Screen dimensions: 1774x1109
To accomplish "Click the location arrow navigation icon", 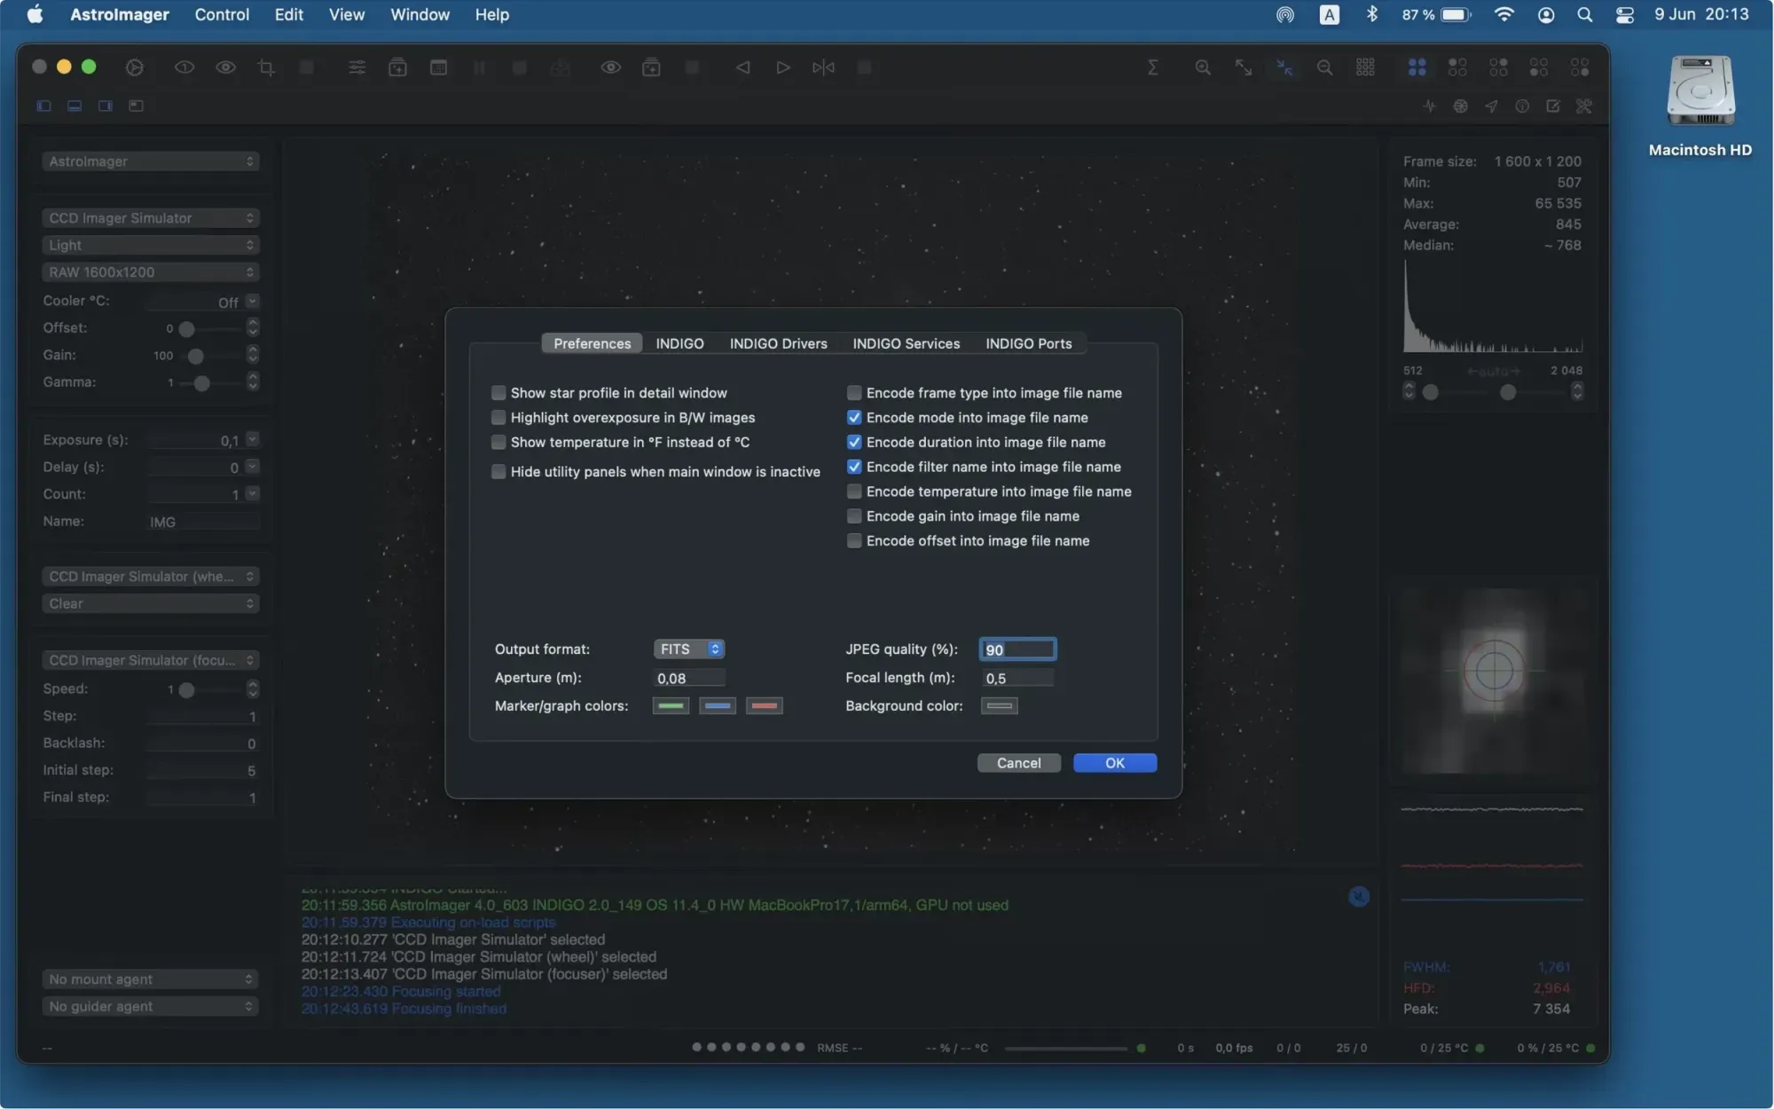I will click(1491, 106).
